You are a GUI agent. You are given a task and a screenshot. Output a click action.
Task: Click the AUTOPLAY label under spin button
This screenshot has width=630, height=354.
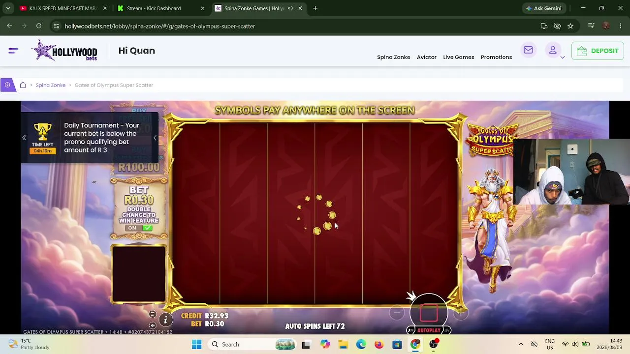point(429,330)
